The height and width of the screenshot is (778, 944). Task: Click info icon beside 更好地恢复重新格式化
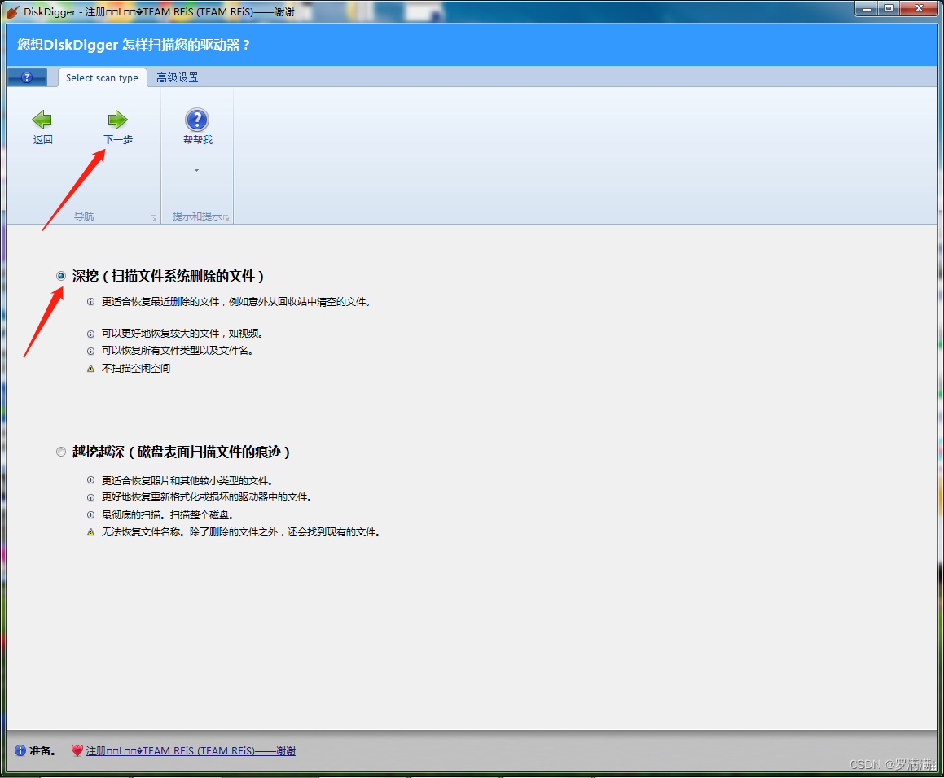(x=91, y=497)
